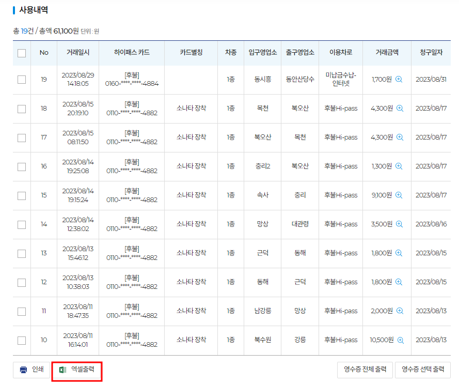459x383 pixels.
Task: Click 동시흥 entrance cell
Action: [x=263, y=79]
